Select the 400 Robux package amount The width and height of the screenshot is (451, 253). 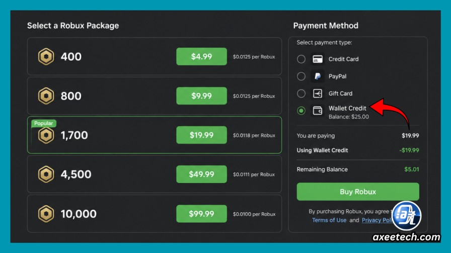click(x=71, y=57)
